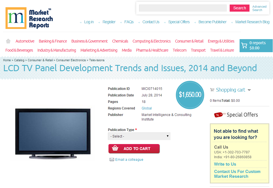Screen dimensions: 273x188
Task: Open Market Research Blog link
Action: click(x=252, y=22)
